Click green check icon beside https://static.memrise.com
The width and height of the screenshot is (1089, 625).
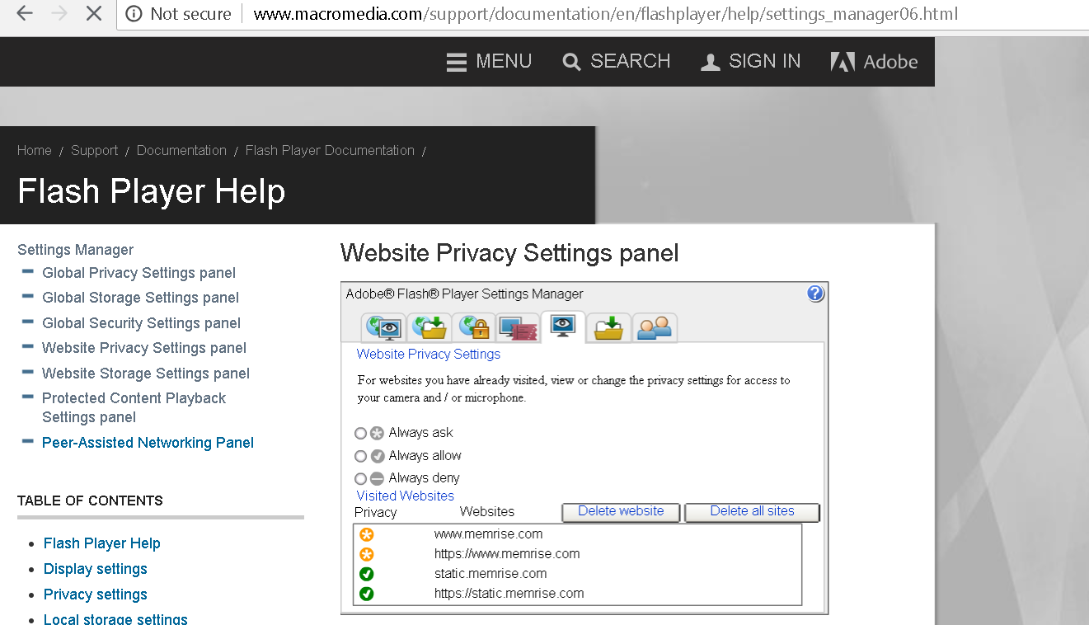pyautogui.click(x=367, y=594)
